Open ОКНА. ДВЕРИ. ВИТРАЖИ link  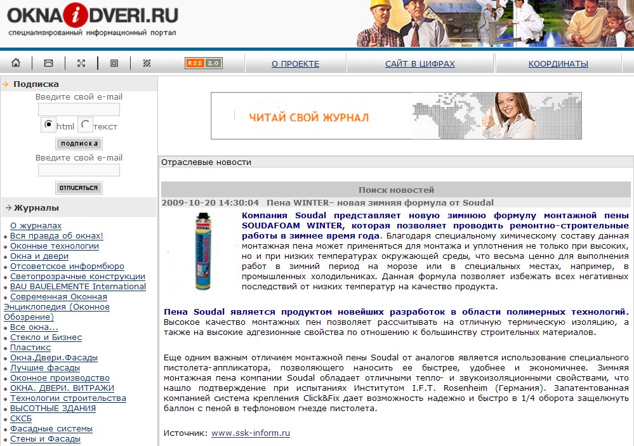tap(62, 388)
